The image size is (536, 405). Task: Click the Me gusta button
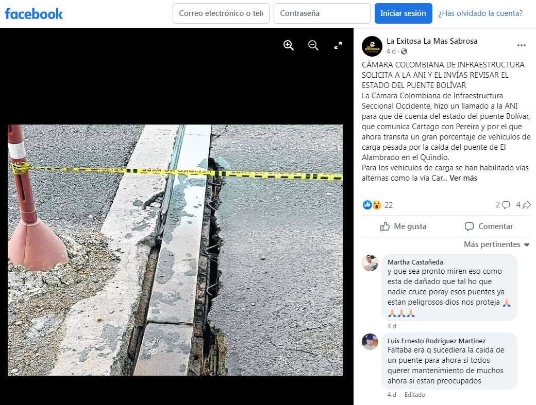tap(404, 226)
